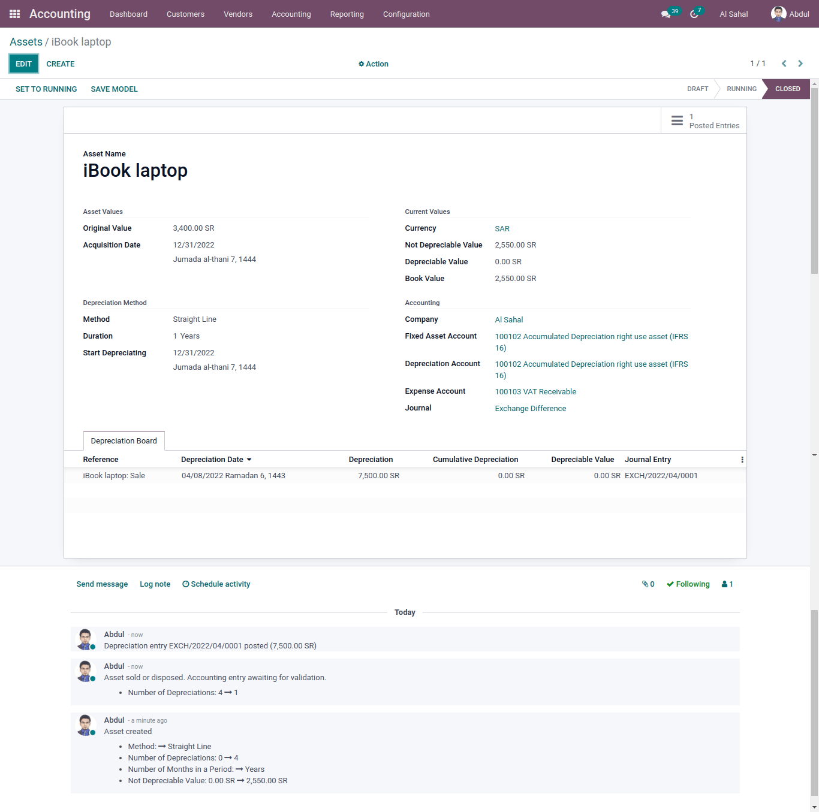Open the Reporting menu
The image size is (819, 812).
(347, 14)
